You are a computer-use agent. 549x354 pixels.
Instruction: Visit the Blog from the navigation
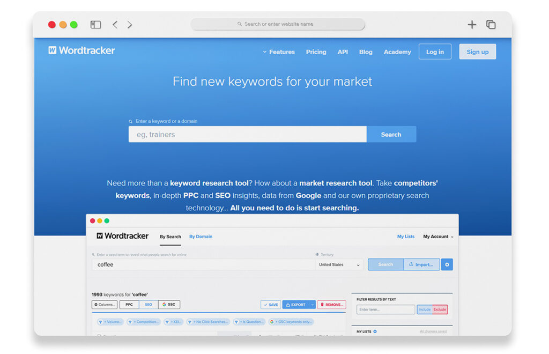366,52
